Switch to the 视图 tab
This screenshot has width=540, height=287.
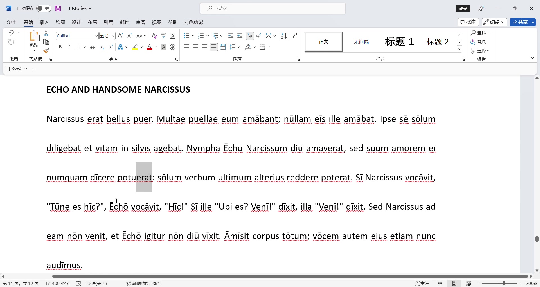click(x=157, y=22)
